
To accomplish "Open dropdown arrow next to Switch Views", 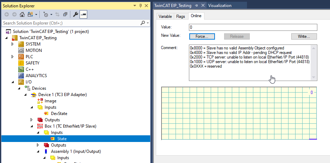I will pos(36,15).
